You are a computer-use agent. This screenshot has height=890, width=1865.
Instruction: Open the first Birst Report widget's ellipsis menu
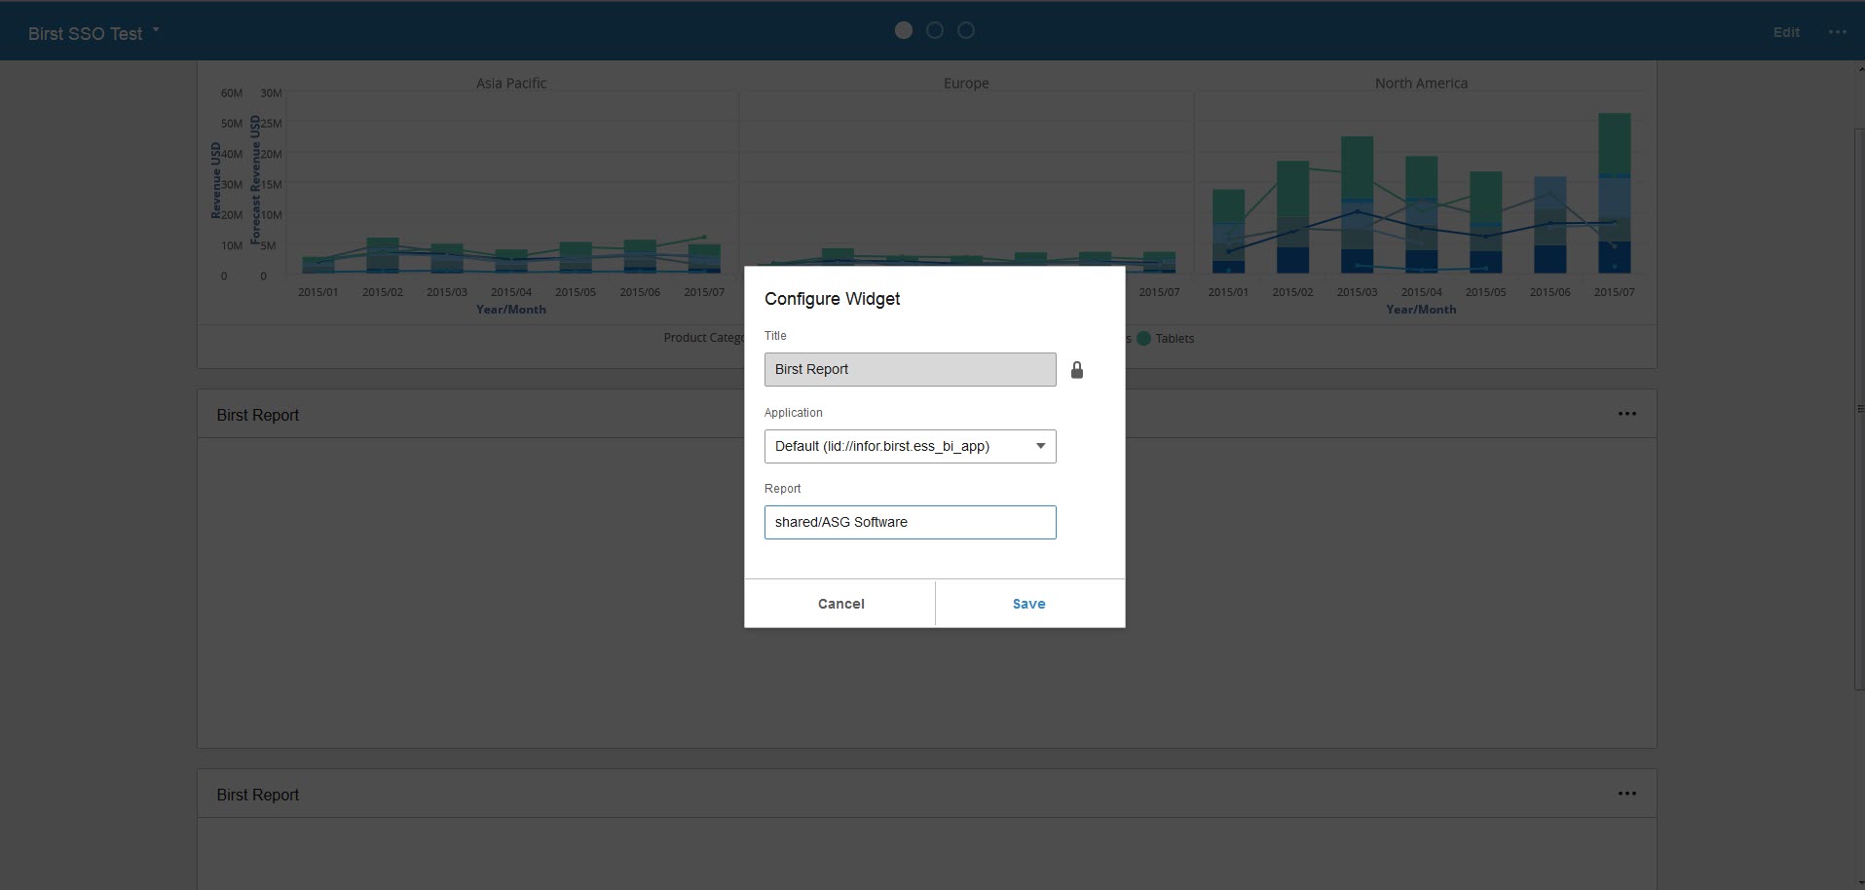point(1626,414)
